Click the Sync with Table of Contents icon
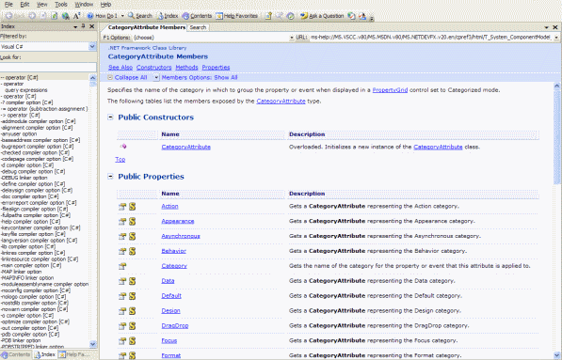Viewport: 562px width, 360px height. (x=290, y=16)
